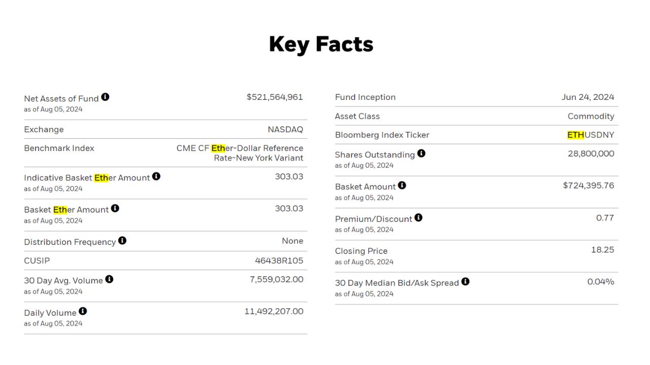Click Distribution Frequency value None
Viewport: 650px width, 365px height.
point(292,241)
